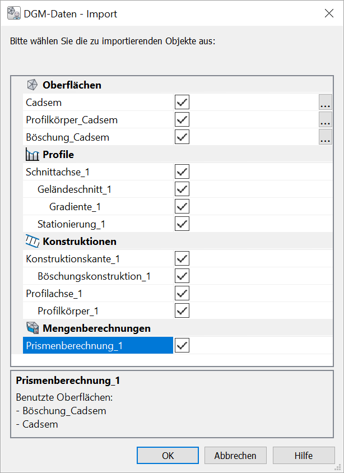The image size is (344, 473).
Task: Uncheck the Cadsem surface checkbox
Action: tap(182, 103)
